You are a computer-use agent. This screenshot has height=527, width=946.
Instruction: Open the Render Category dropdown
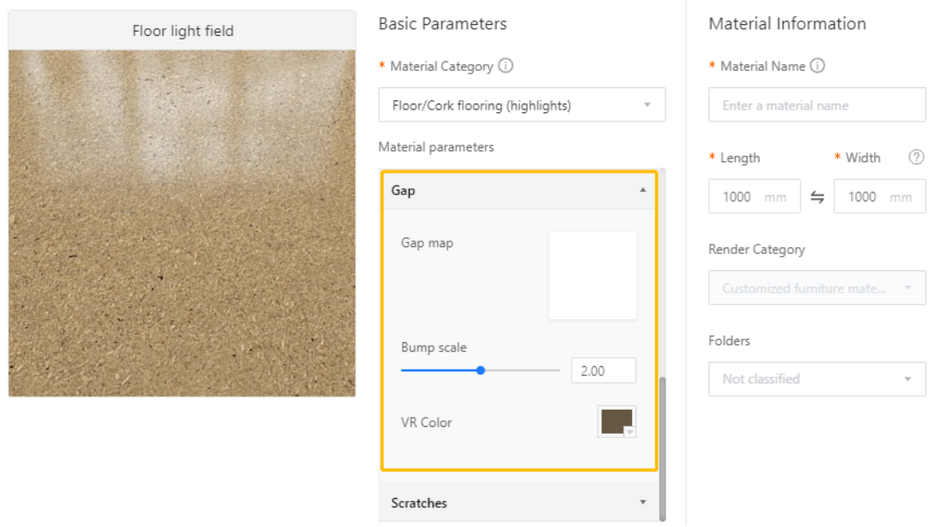(x=817, y=288)
